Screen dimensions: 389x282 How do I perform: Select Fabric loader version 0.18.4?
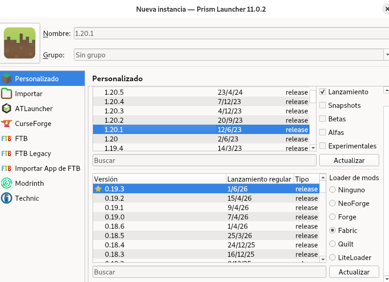(x=206, y=245)
